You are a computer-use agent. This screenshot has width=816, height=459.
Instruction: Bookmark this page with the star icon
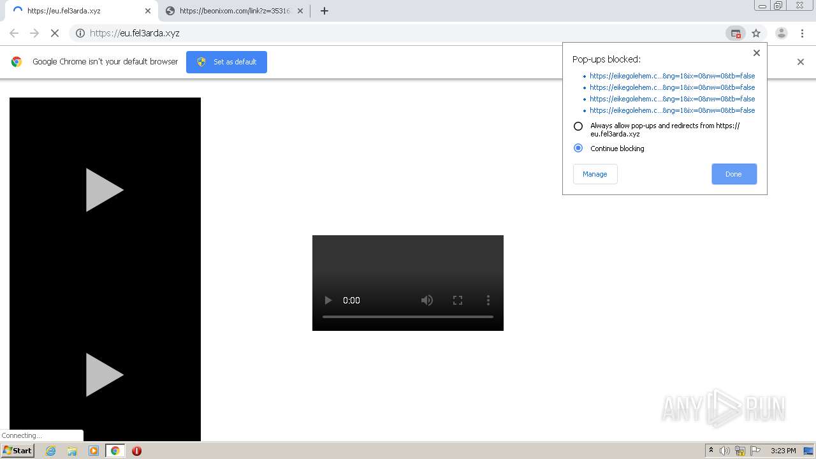tap(756, 33)
